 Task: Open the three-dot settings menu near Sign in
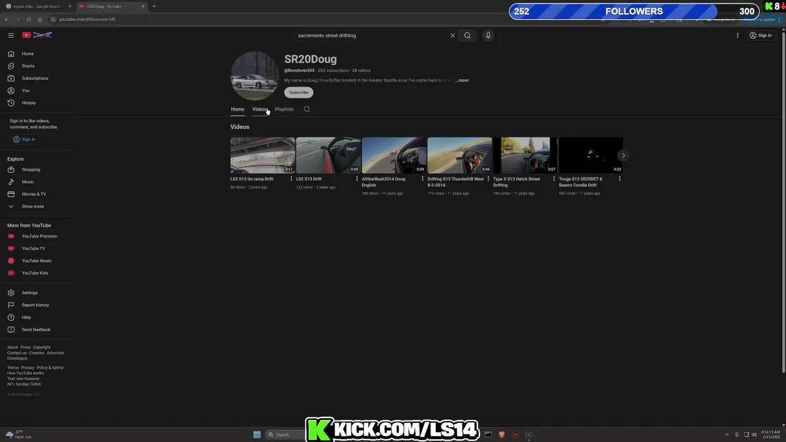(737, 35)
